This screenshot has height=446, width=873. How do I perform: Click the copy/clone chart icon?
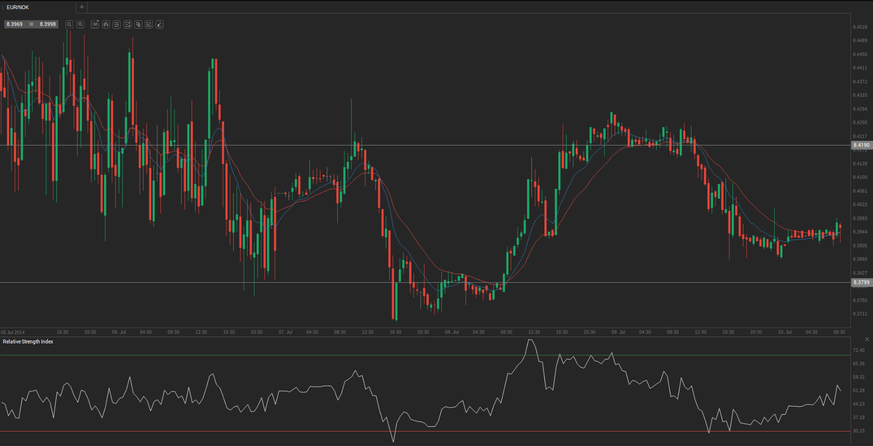tap(138, 24)
